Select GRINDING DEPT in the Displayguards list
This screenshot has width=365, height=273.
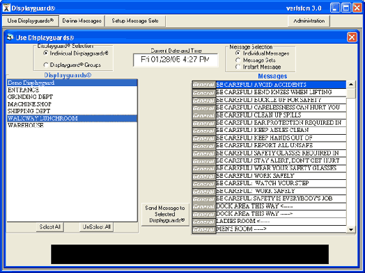point(72,97)
